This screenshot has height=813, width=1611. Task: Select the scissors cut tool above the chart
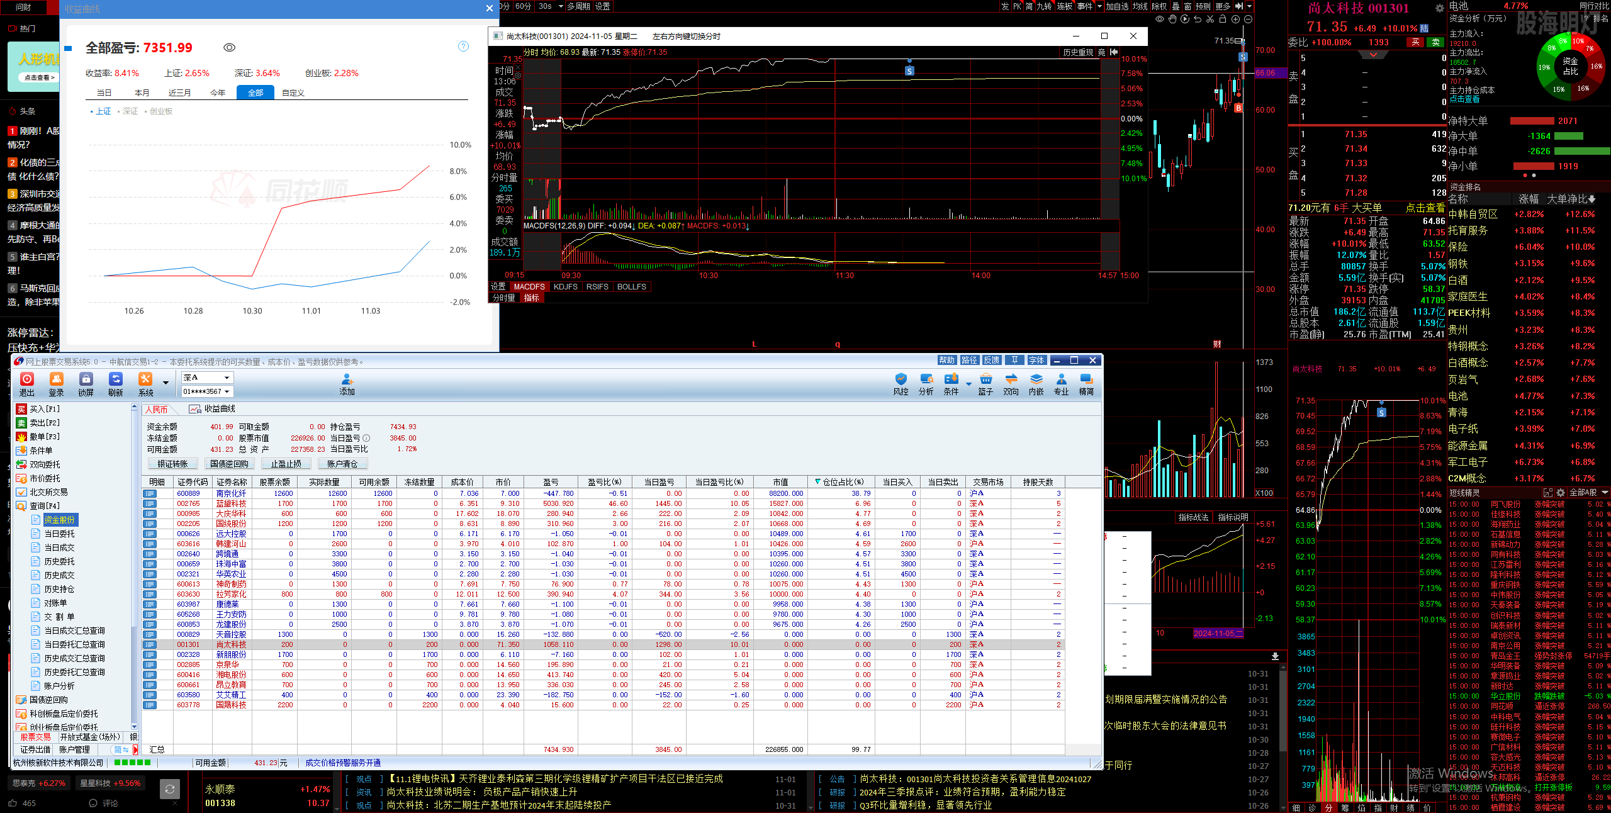point(1210,20)
